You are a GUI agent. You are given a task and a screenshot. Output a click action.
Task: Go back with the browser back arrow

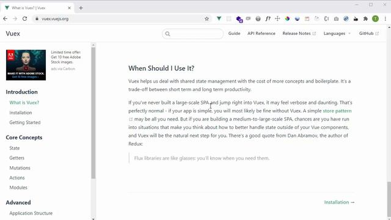(5, 19)
